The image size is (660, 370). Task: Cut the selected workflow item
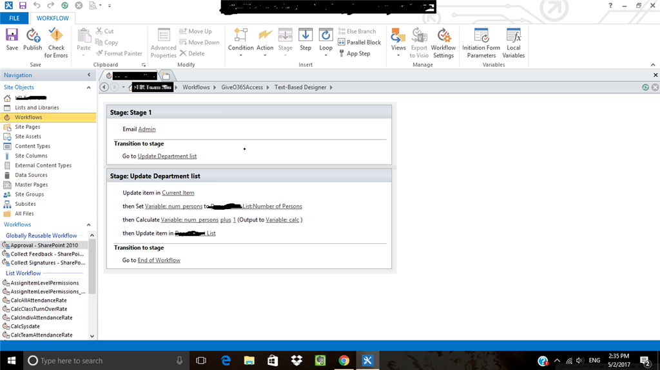105,31
